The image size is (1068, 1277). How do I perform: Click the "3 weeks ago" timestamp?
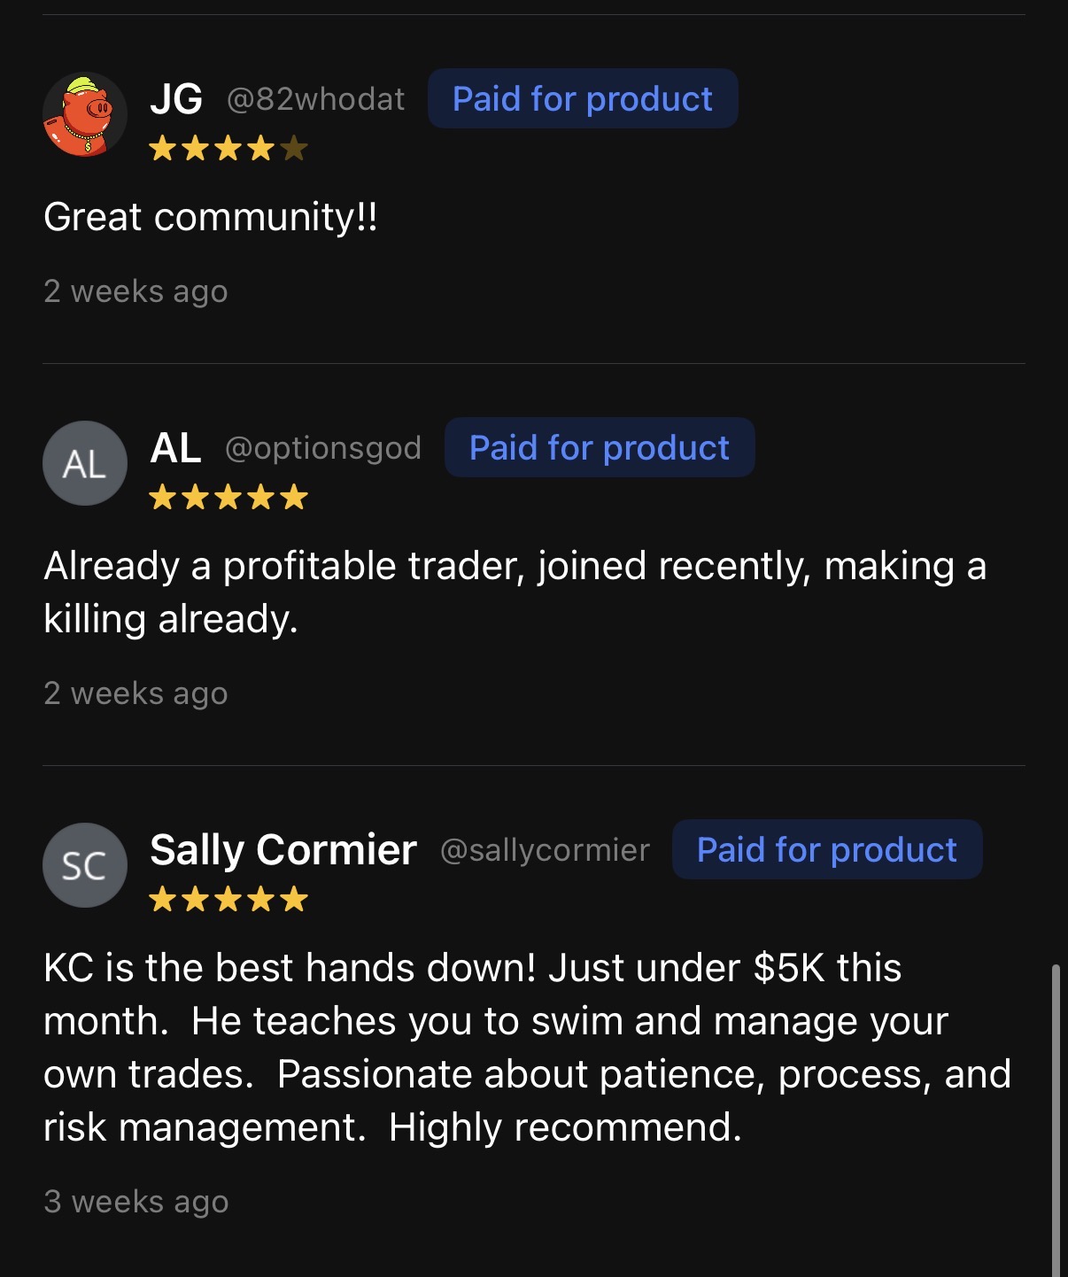click(136, 1202)
